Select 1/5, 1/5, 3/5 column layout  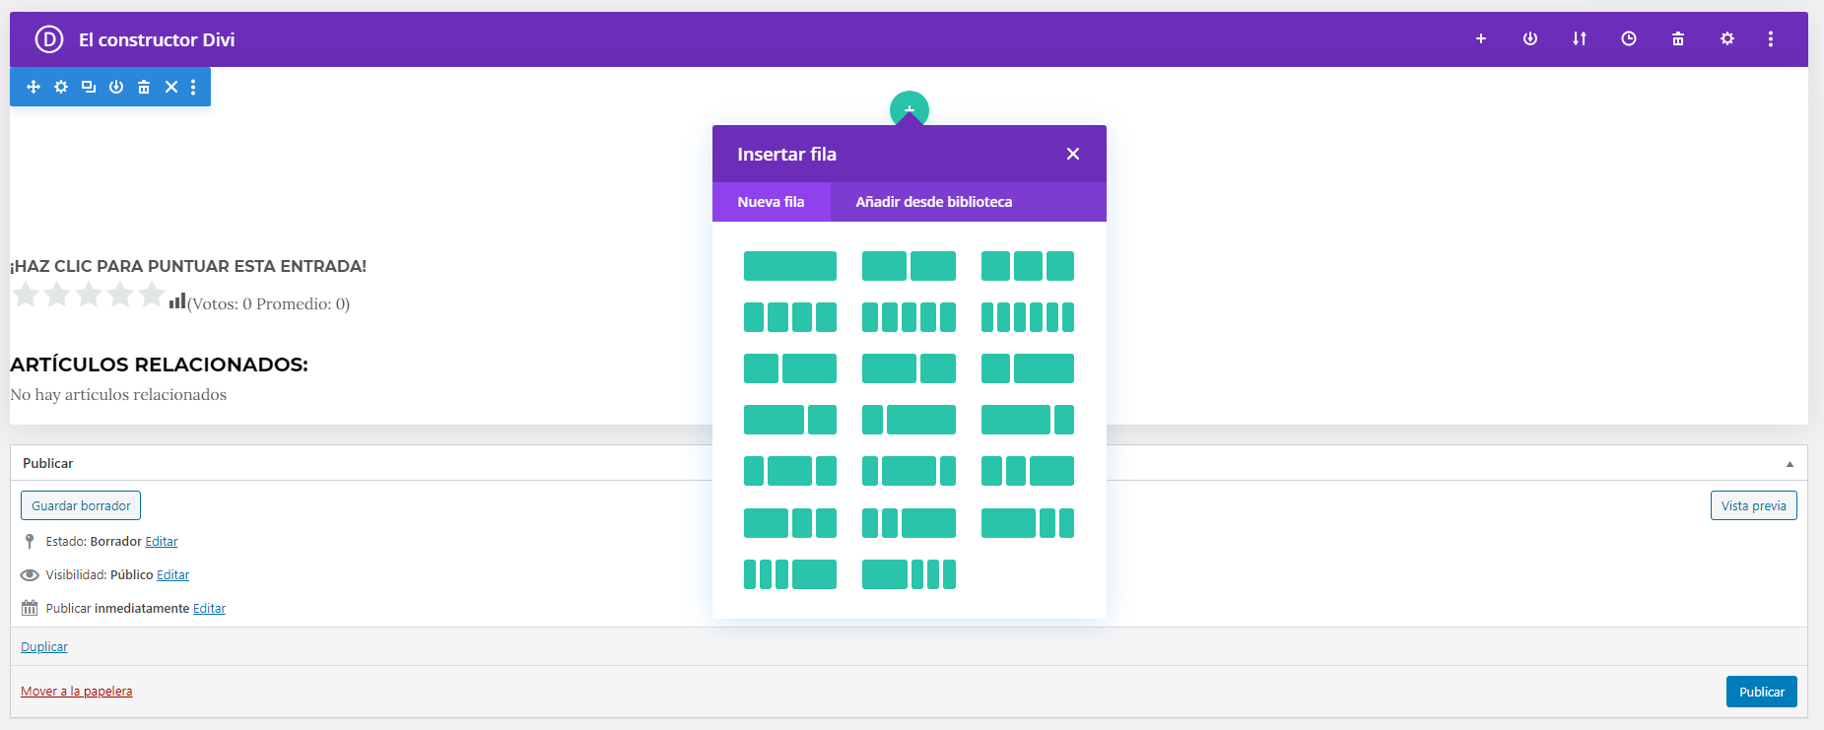pyautogui.click(x=909, y=523)
